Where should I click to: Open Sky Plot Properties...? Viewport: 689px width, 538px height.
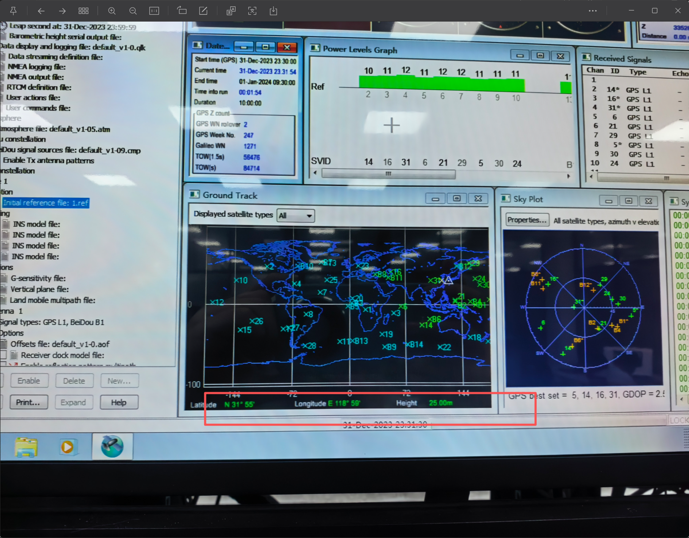tap(527, 220)
